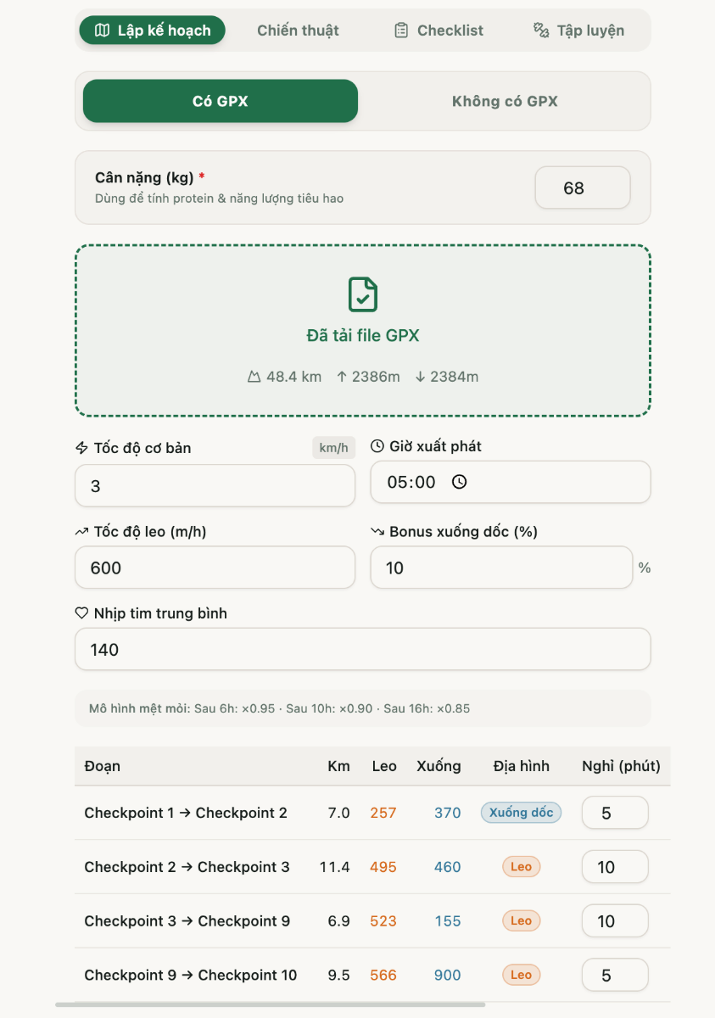
Task: Click the lightning icon beside Tốc độ cơ bản
Action: coord(82,448)
